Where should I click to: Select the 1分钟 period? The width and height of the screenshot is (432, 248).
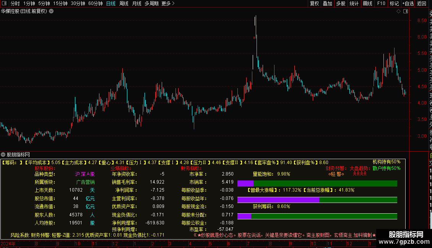pyautogui.click(x=29, y=3)
